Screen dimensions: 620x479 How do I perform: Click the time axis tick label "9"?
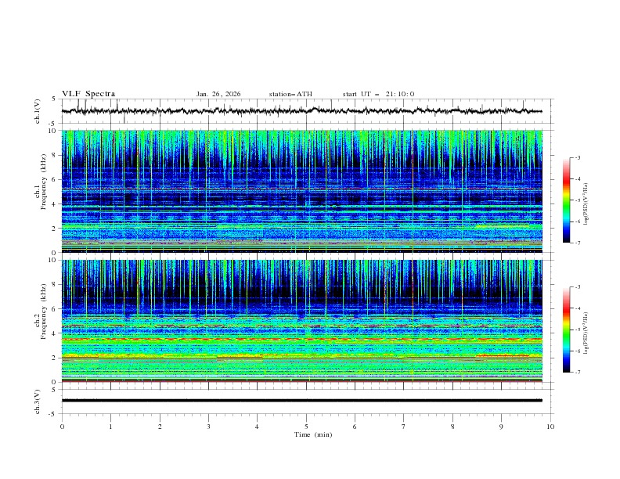pyautogui.click(x=501, y=427)
